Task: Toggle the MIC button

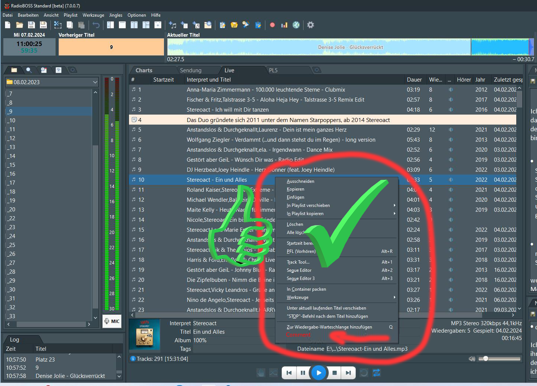Action: click(x=112, y=321)
